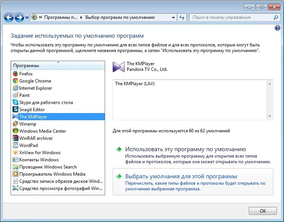
Task: Select WinRAR archiver entry
Action: (x=58, y=138)
